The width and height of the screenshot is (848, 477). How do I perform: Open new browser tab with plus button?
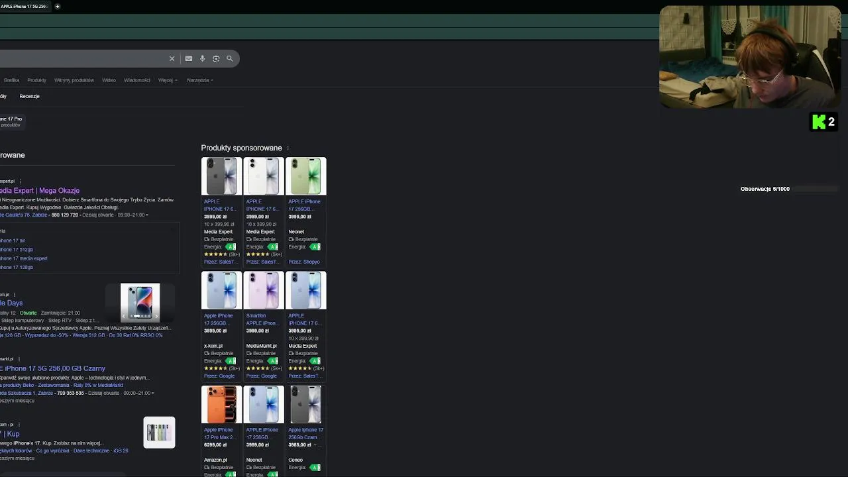[58, 6]
